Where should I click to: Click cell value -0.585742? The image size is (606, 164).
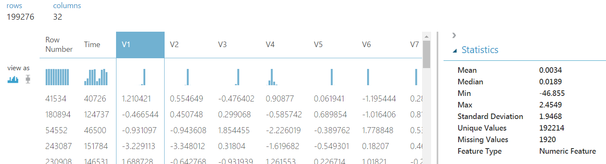coord(284,115)
